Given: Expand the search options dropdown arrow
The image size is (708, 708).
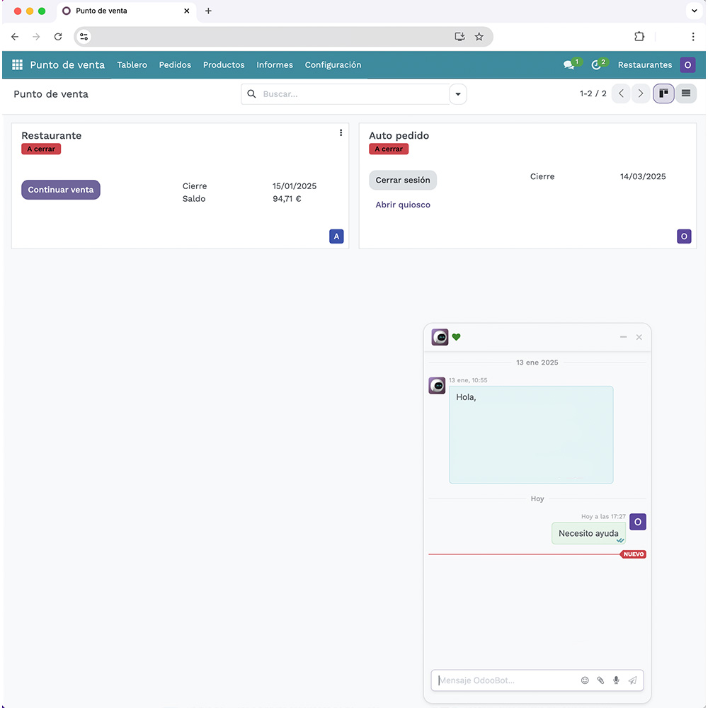Looking at the screenshot, I should coord(458,94).
